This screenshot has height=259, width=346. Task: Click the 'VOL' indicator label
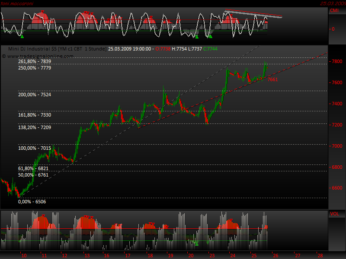pyautogui.click(x=334, y=214)
